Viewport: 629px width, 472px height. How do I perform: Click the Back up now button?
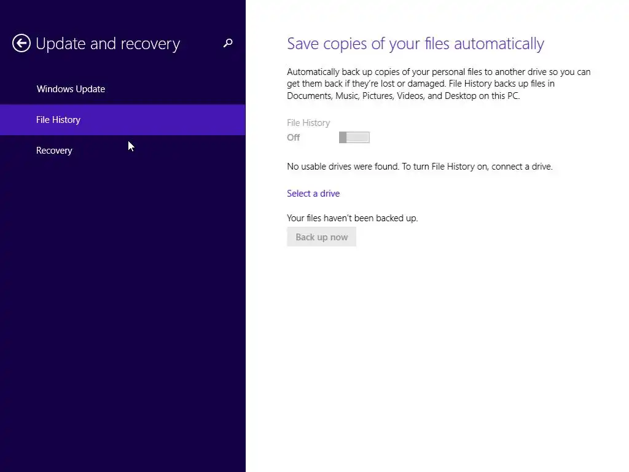[x=322, y=237]
